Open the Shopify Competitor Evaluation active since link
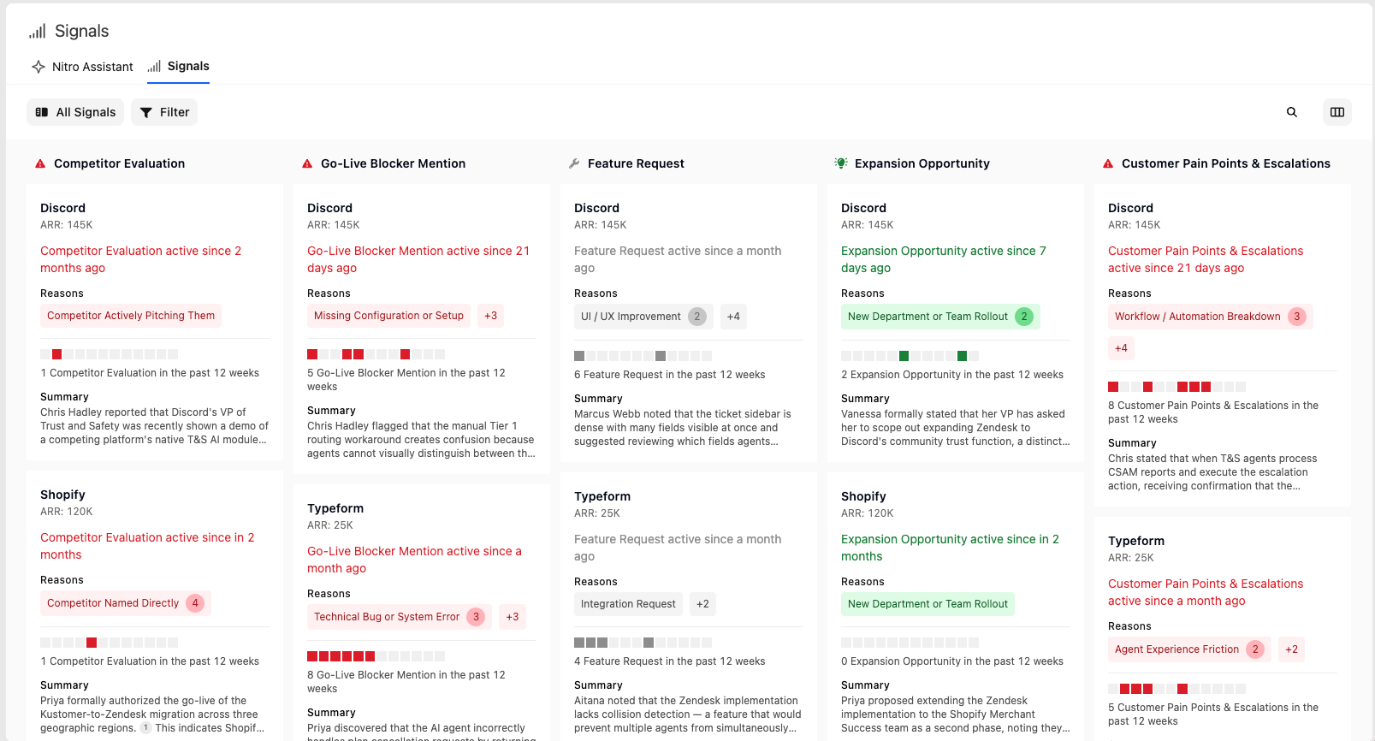 [147, 546]
